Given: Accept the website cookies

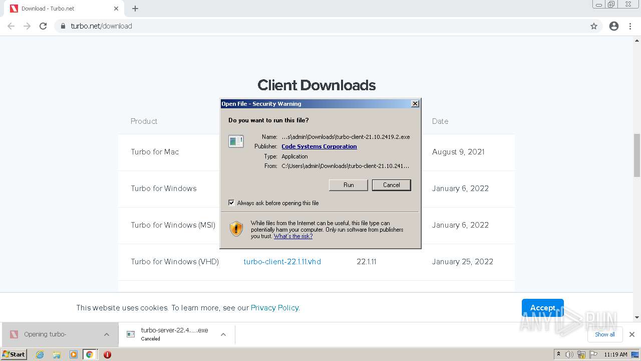Looking at the screenshot, I should point(542,308).
